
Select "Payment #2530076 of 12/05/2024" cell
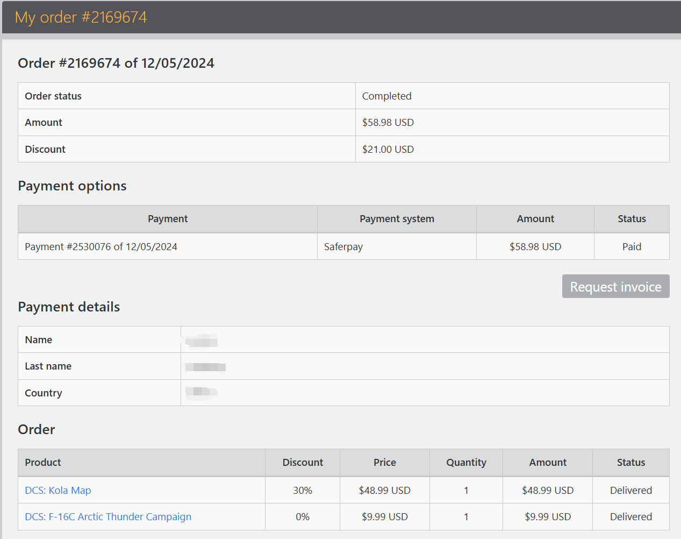click(168, 246)
